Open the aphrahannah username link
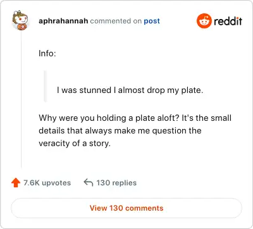253x229 pixels. (63, 21)
